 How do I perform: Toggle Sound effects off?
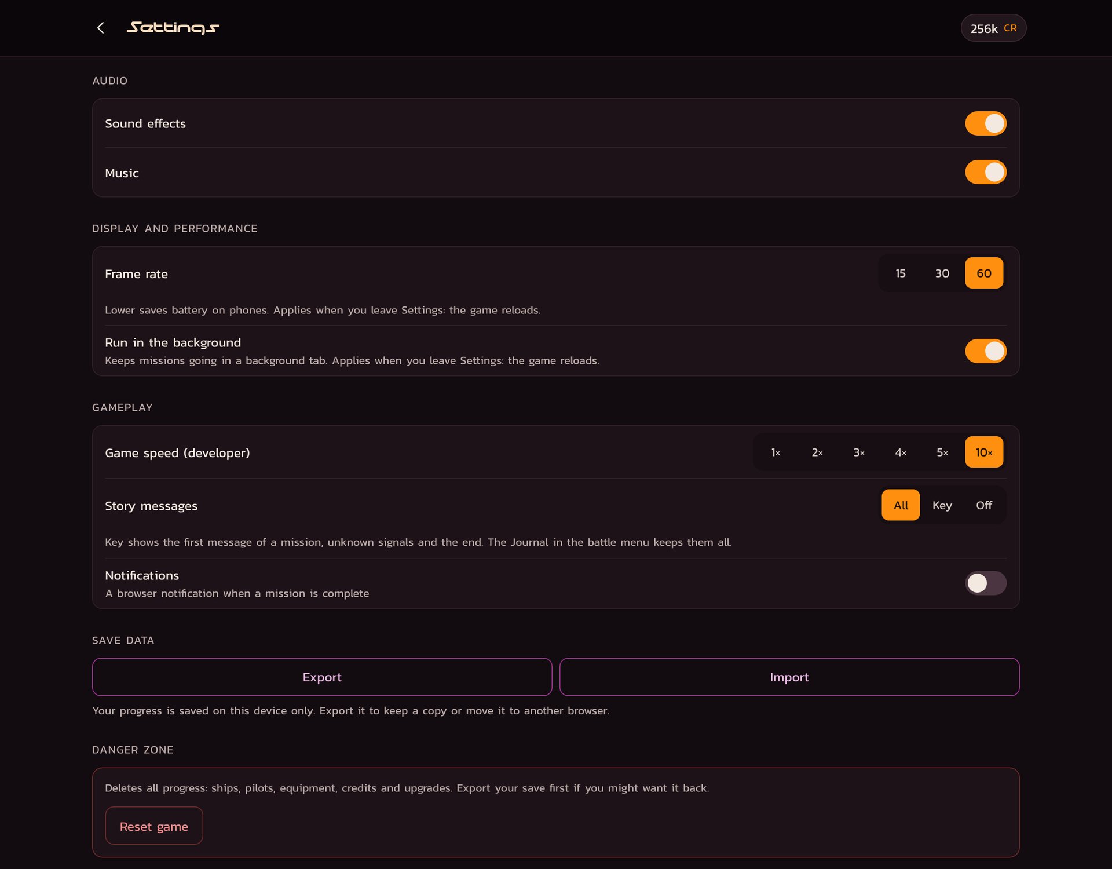click(x=985, y=123)
